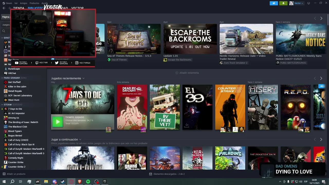The image size is (329, 185).
Task: Open the Paladins cover in play next
Action: 230,158
